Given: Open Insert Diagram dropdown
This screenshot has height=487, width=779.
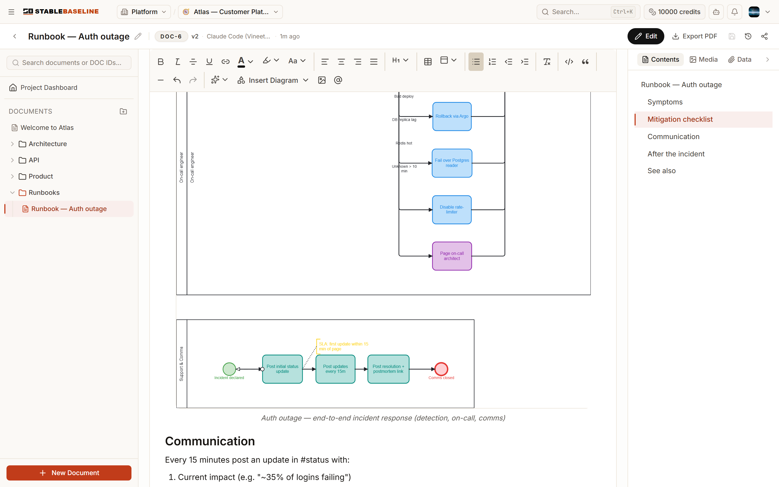Looking at the screenshot, I should [x=273, y=80].
